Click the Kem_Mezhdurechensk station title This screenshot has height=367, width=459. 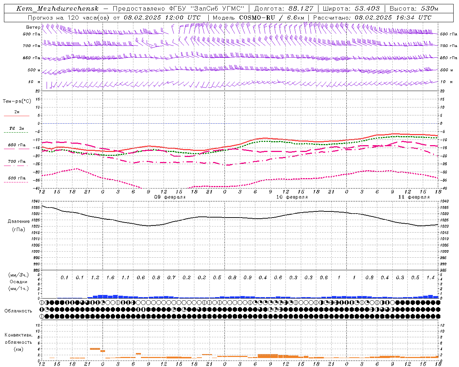click(x=57, y=9)
